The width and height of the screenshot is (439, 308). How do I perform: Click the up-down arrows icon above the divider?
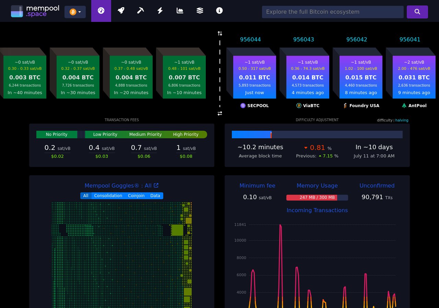[220, 33]
